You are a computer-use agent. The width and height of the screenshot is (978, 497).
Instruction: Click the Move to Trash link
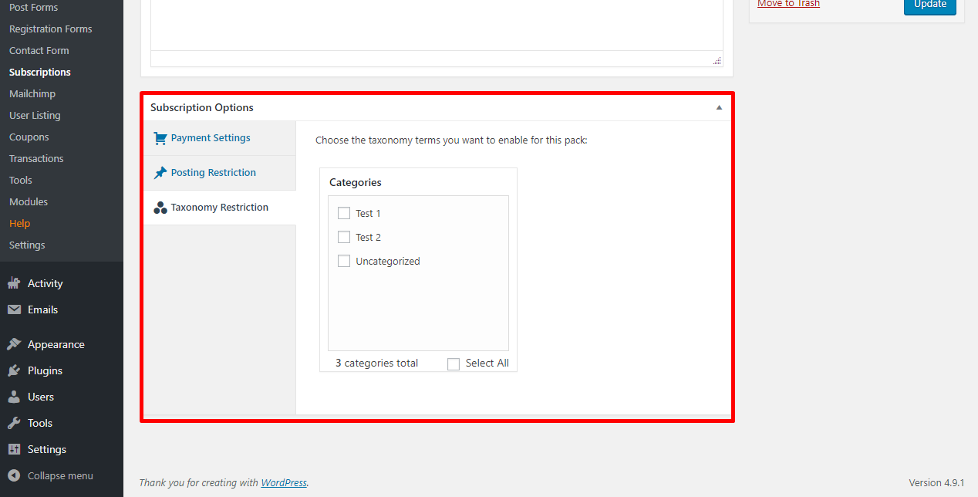[x=788, y=4]
